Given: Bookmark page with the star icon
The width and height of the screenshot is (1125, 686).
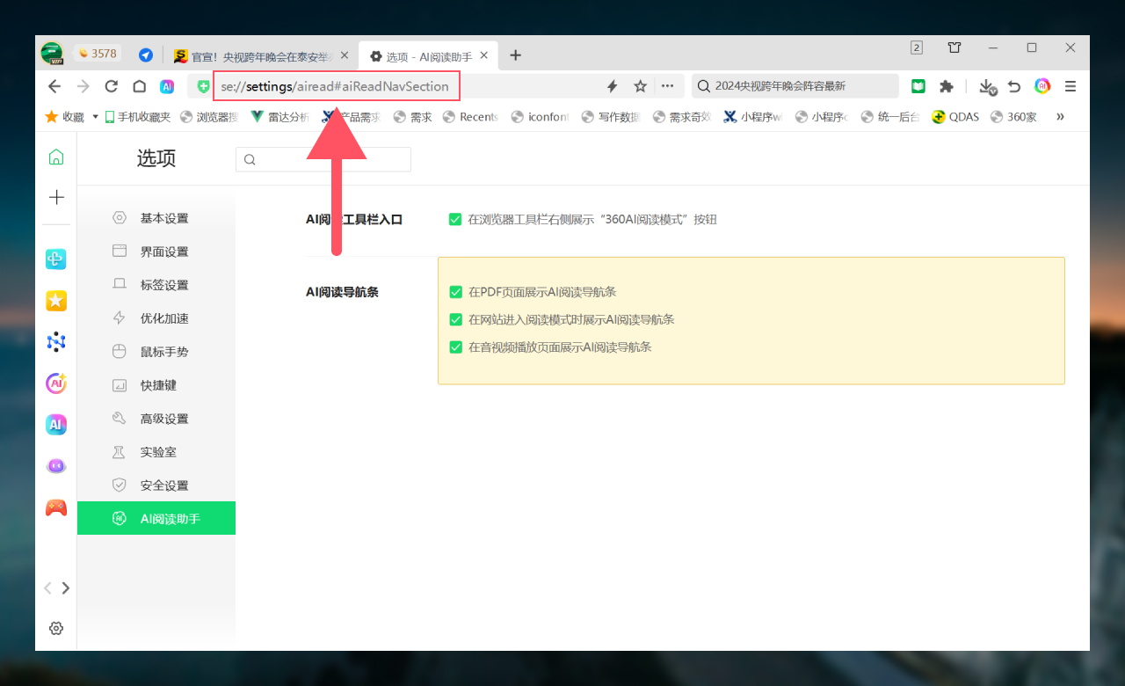Looking at the screenshot, I should tap(640, 86).
